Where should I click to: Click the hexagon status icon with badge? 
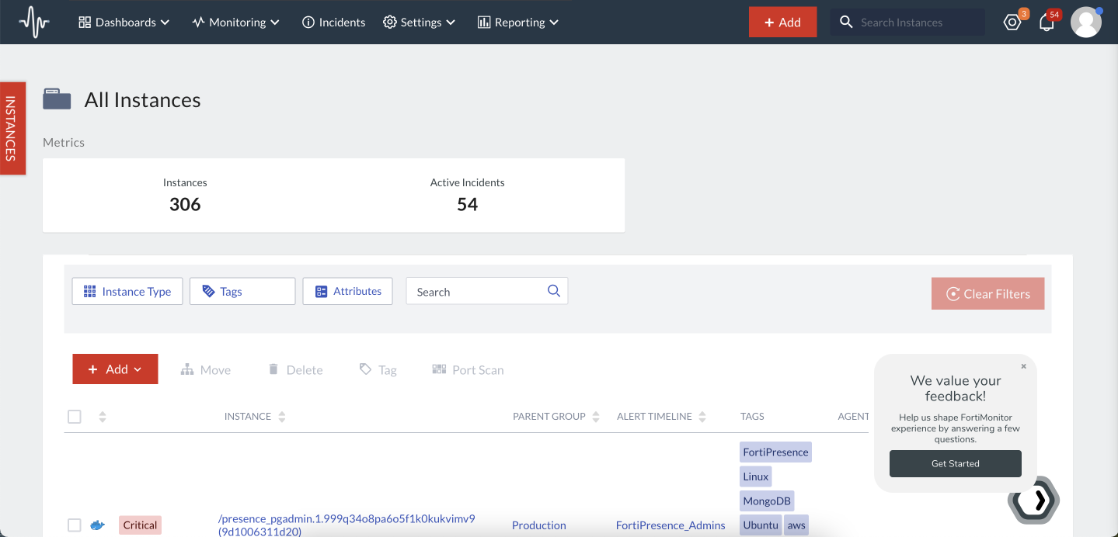[x=1012, y=23]
